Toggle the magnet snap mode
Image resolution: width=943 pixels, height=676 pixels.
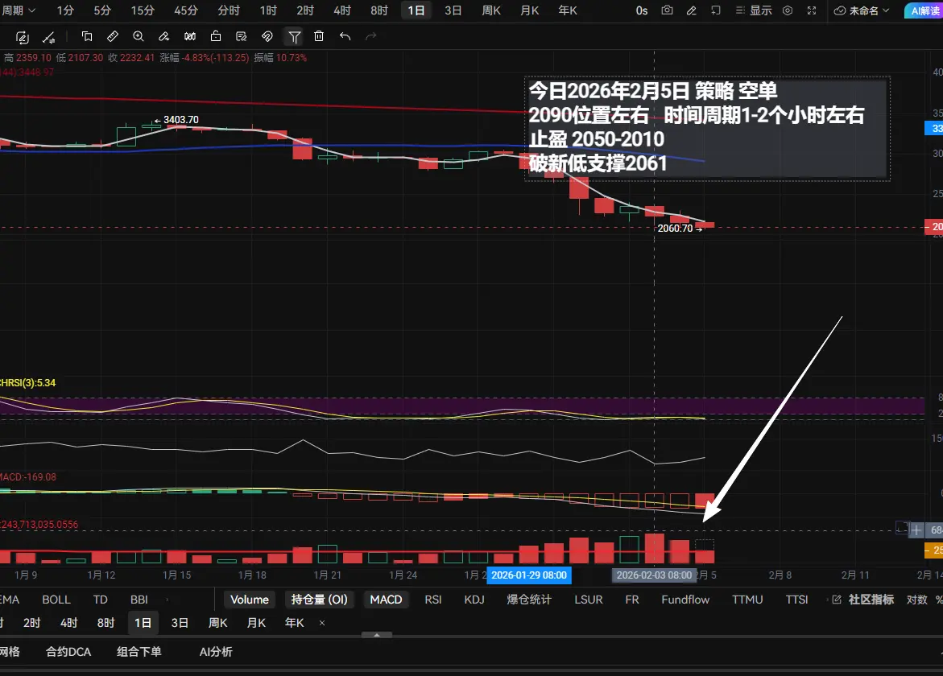coord(267,37)
